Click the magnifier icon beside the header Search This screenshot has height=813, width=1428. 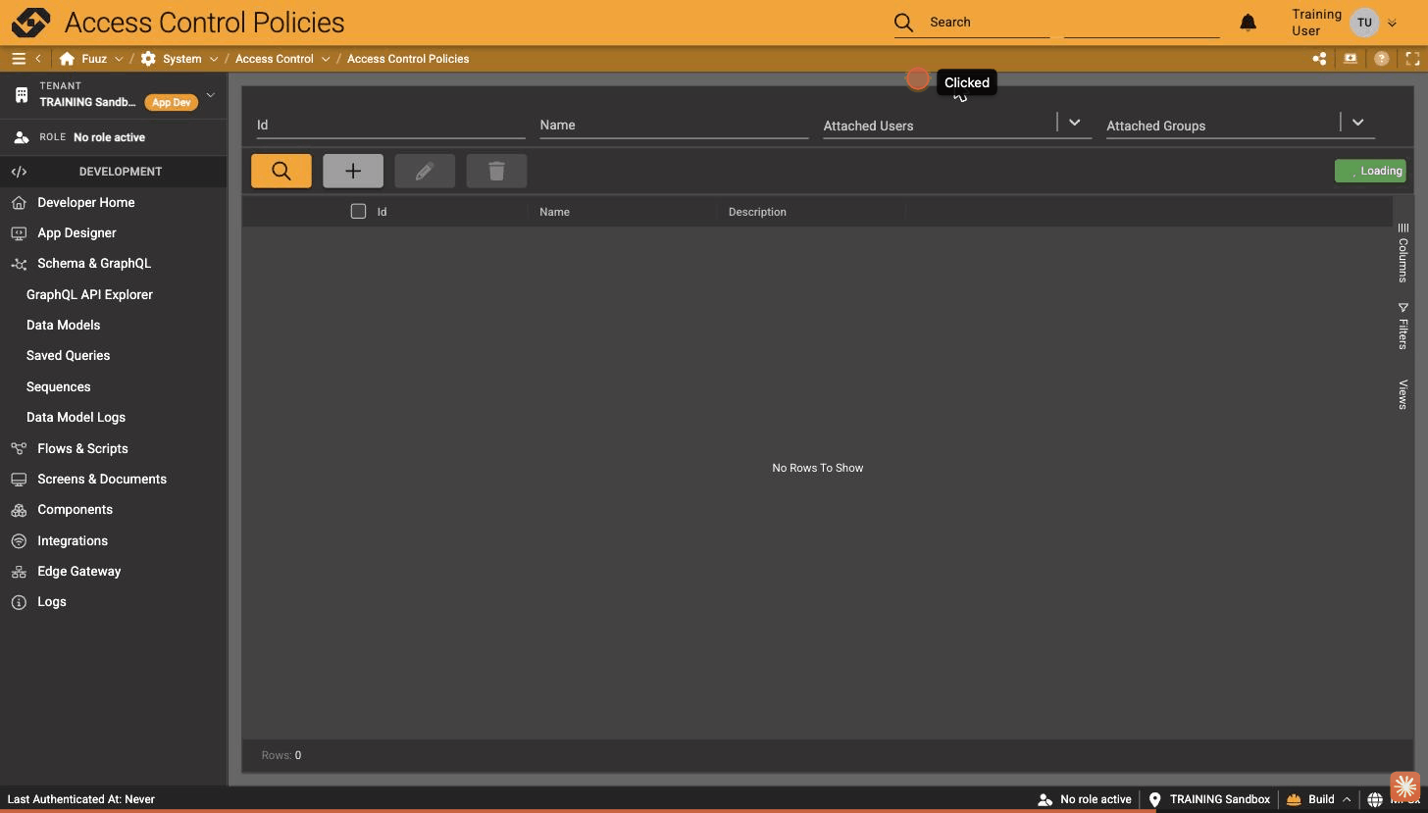[x=903, y=22]
